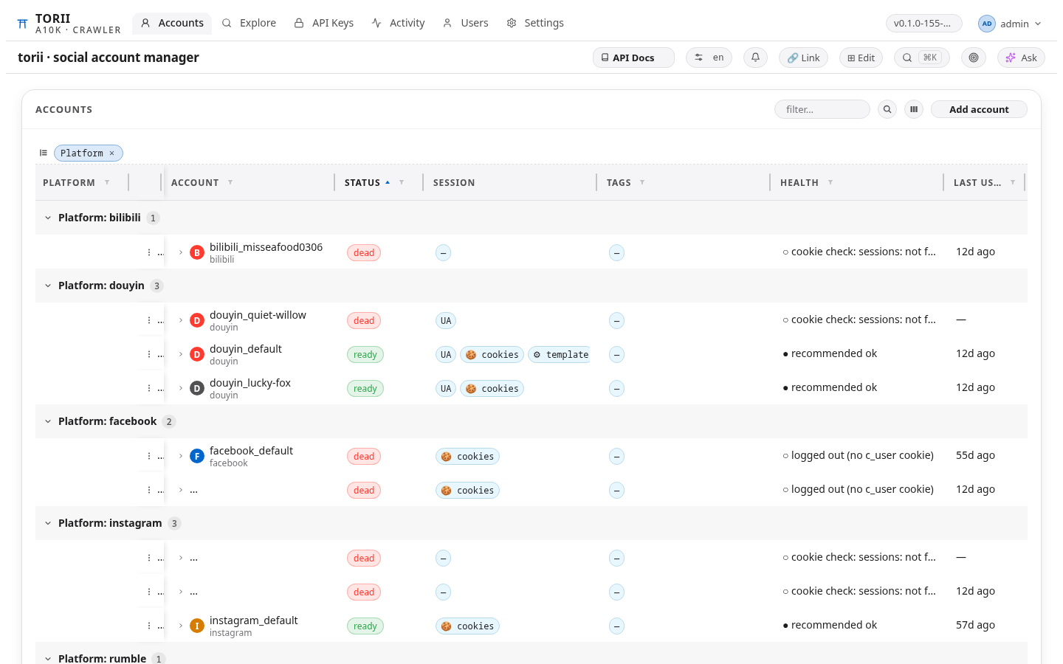Click the Add account button
1063x664 pixels.
979,109
